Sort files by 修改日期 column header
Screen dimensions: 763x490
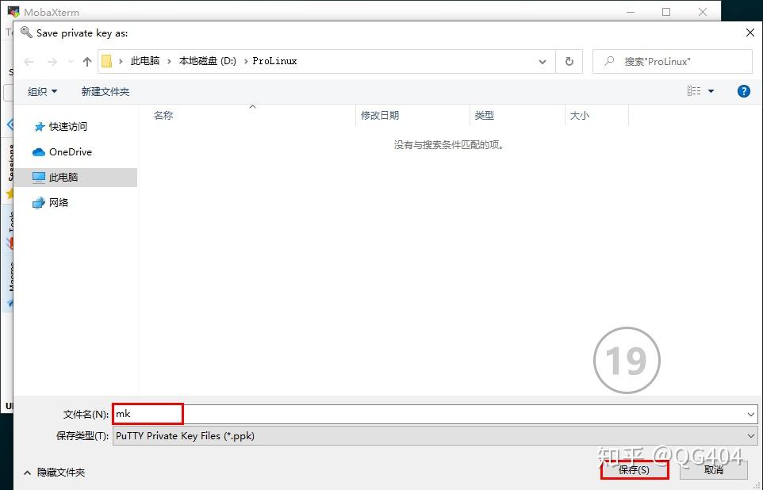(x=380, y=116)
